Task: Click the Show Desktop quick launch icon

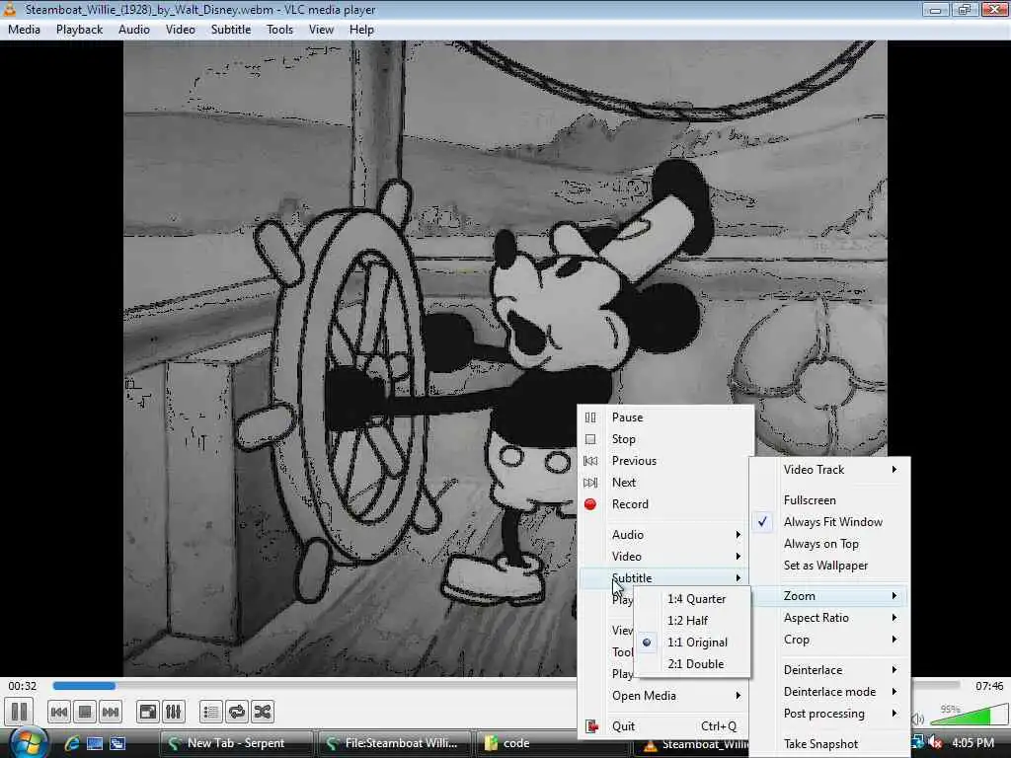Action: (x=95, y=743)
